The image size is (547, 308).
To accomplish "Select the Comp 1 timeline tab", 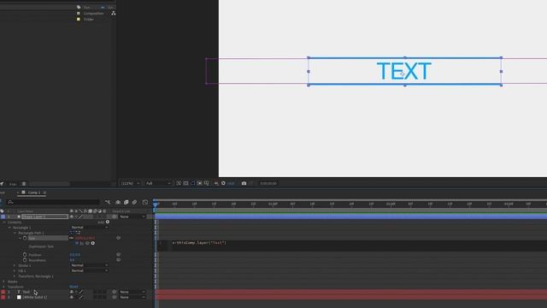I will (34, 192).
